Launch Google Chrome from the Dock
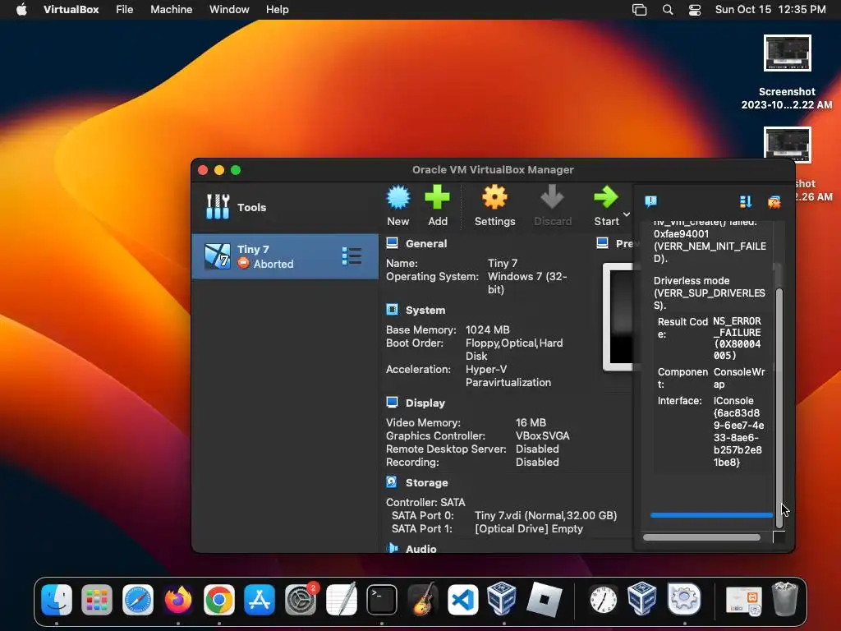 (218, 599)
